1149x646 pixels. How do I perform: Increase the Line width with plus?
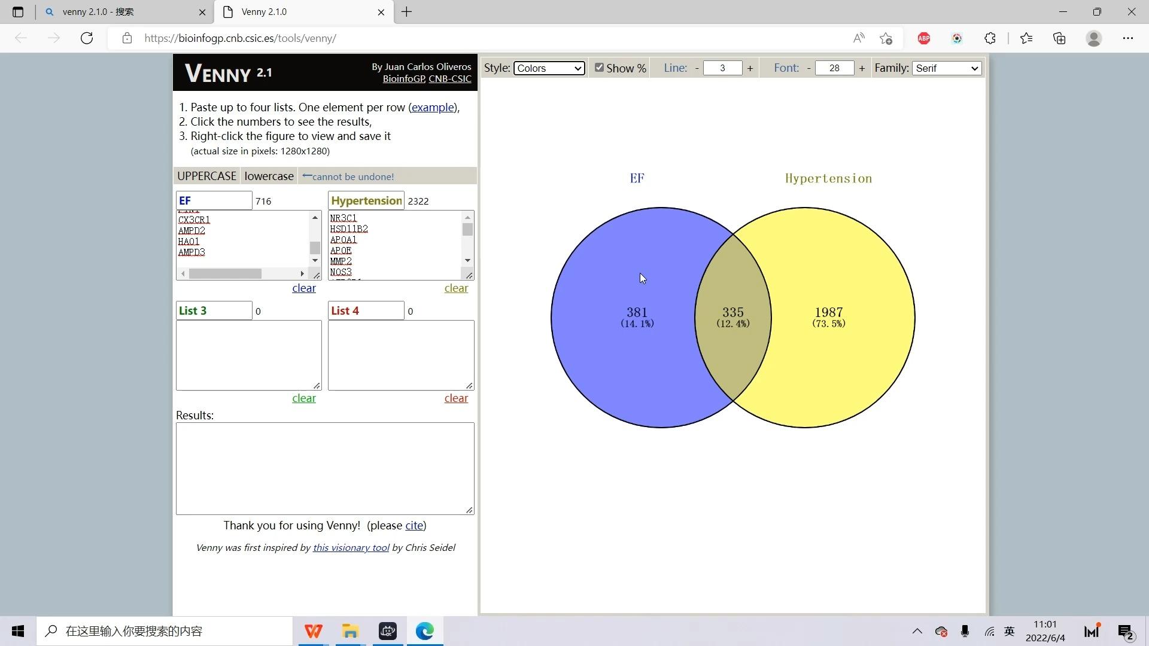[750, 68]
